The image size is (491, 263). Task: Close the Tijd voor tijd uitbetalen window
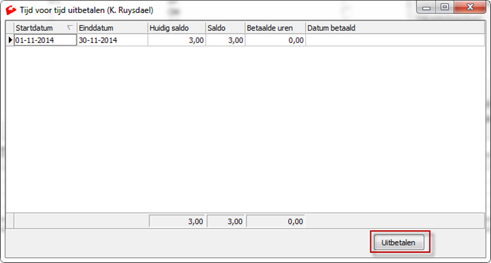[x=470, y=8]
